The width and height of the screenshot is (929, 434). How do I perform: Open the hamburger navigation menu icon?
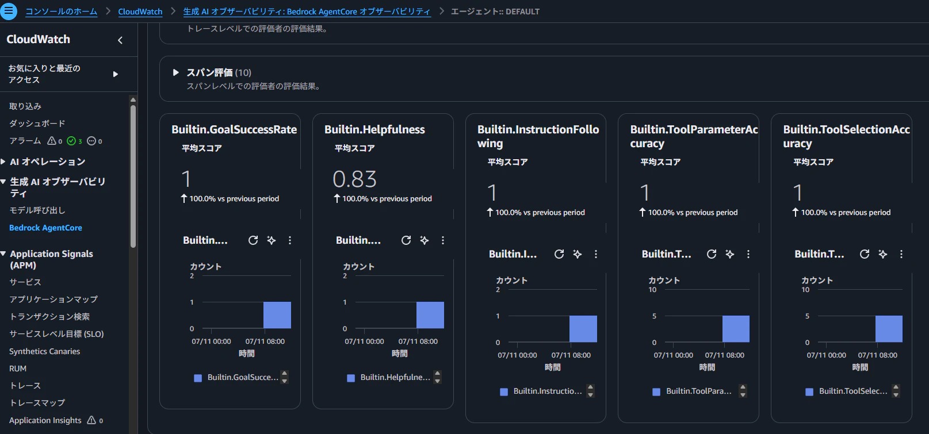(9, 11)
